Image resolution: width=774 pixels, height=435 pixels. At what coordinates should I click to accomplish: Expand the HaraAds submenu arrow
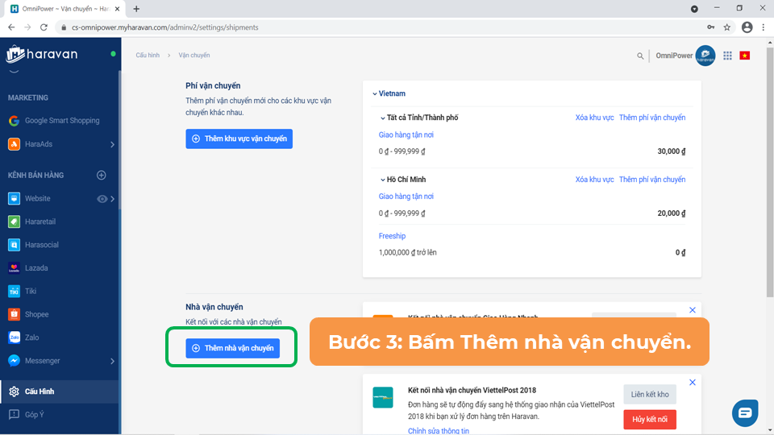tap(113, 144)
